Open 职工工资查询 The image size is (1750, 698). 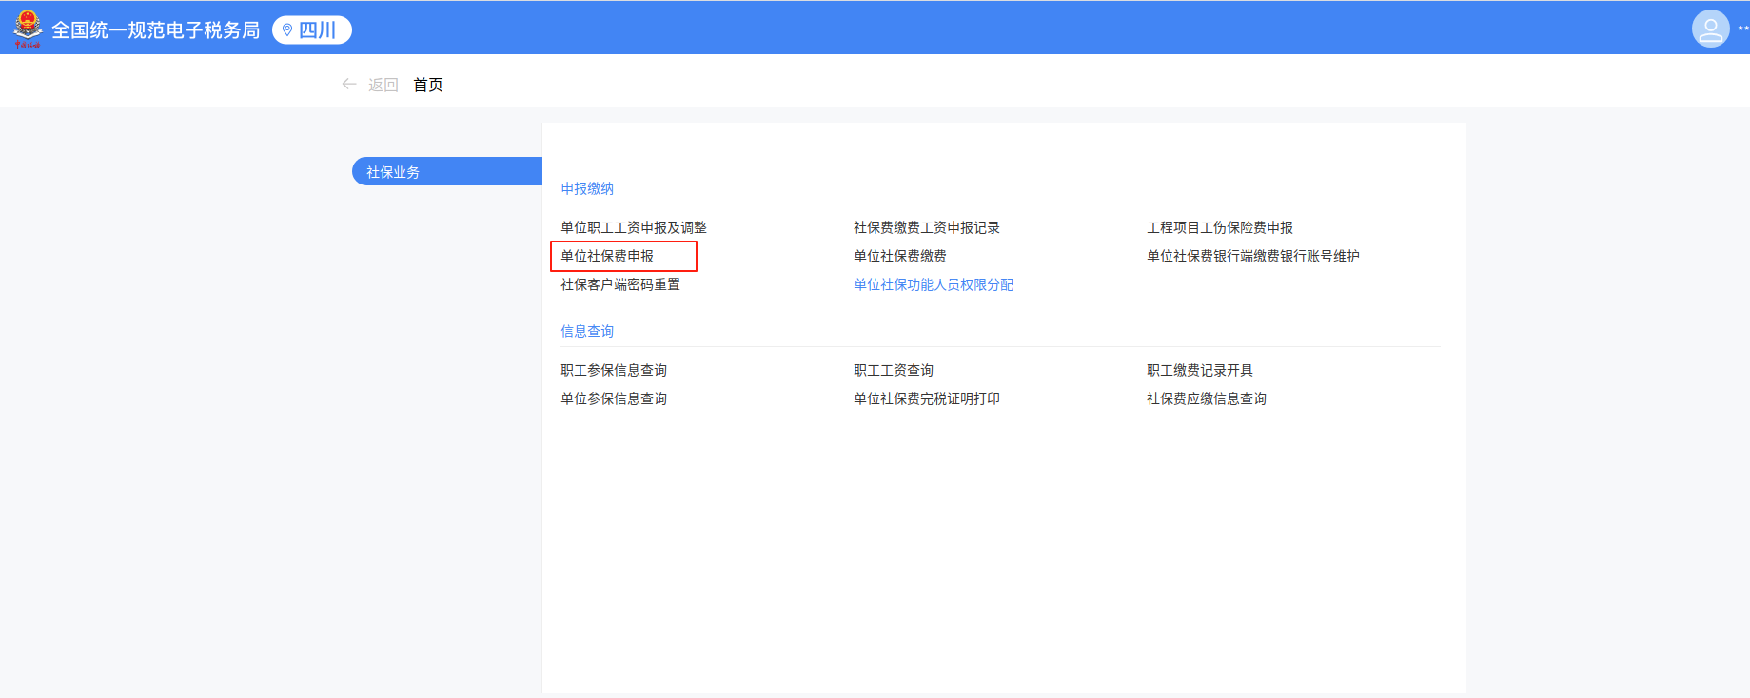coord(893,370)
